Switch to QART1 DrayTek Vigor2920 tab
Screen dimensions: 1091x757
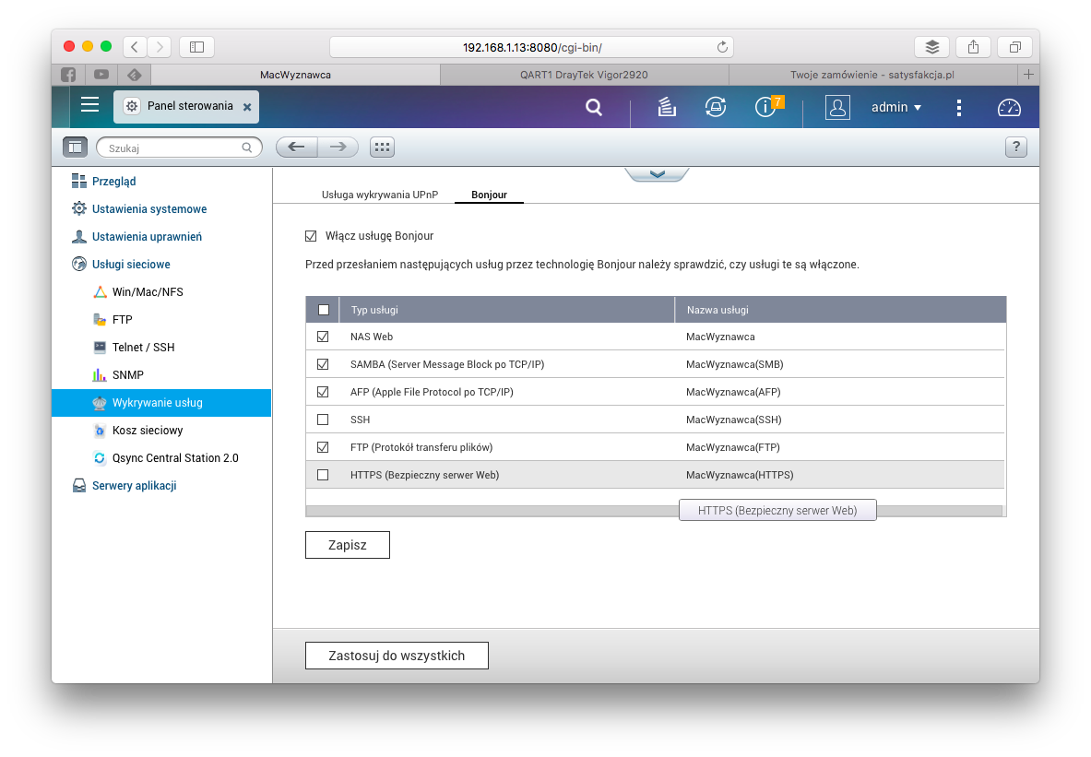point(585,75)
